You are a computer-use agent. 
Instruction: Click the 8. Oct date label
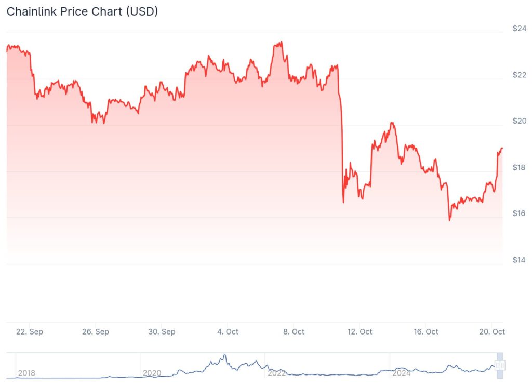pyautogui.click(x=294, y=331)
